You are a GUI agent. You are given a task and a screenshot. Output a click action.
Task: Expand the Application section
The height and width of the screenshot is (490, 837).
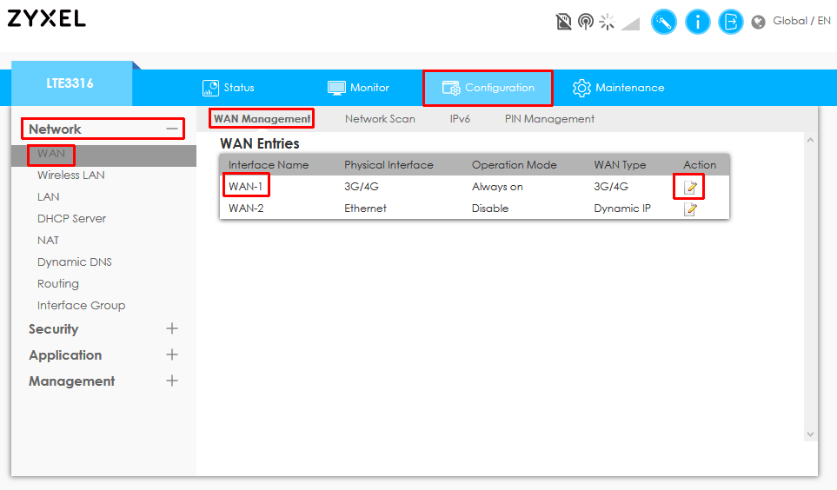tap(172, 355)
